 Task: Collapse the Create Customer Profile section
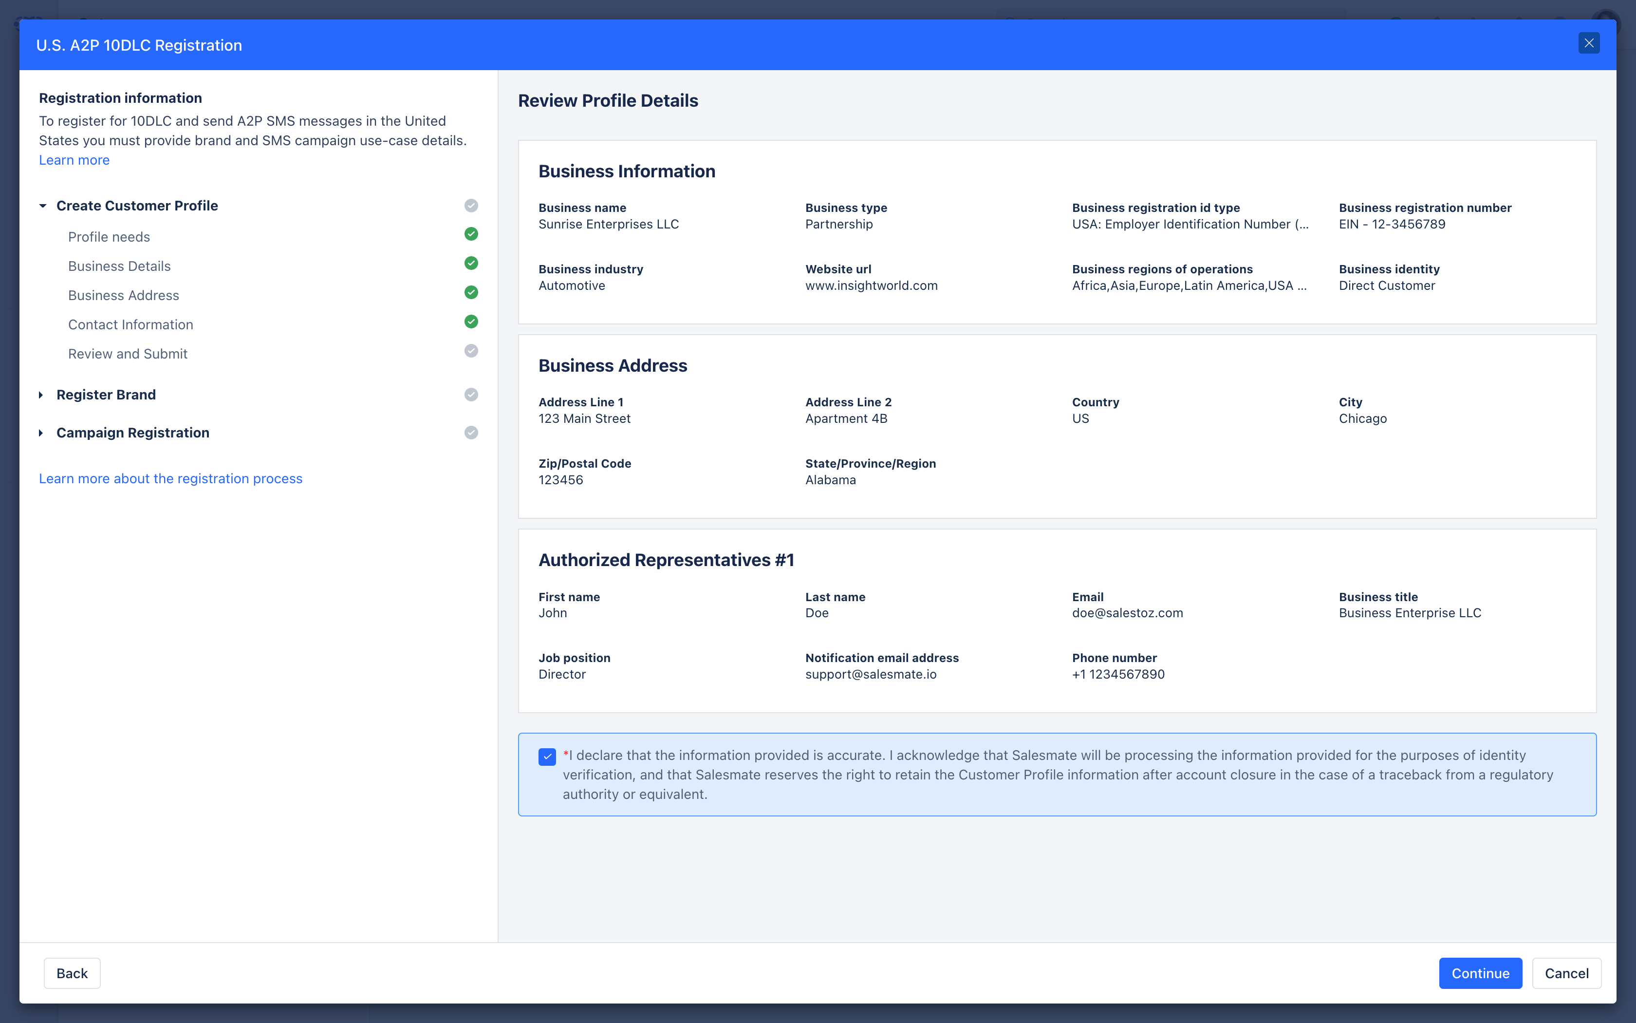43,206
